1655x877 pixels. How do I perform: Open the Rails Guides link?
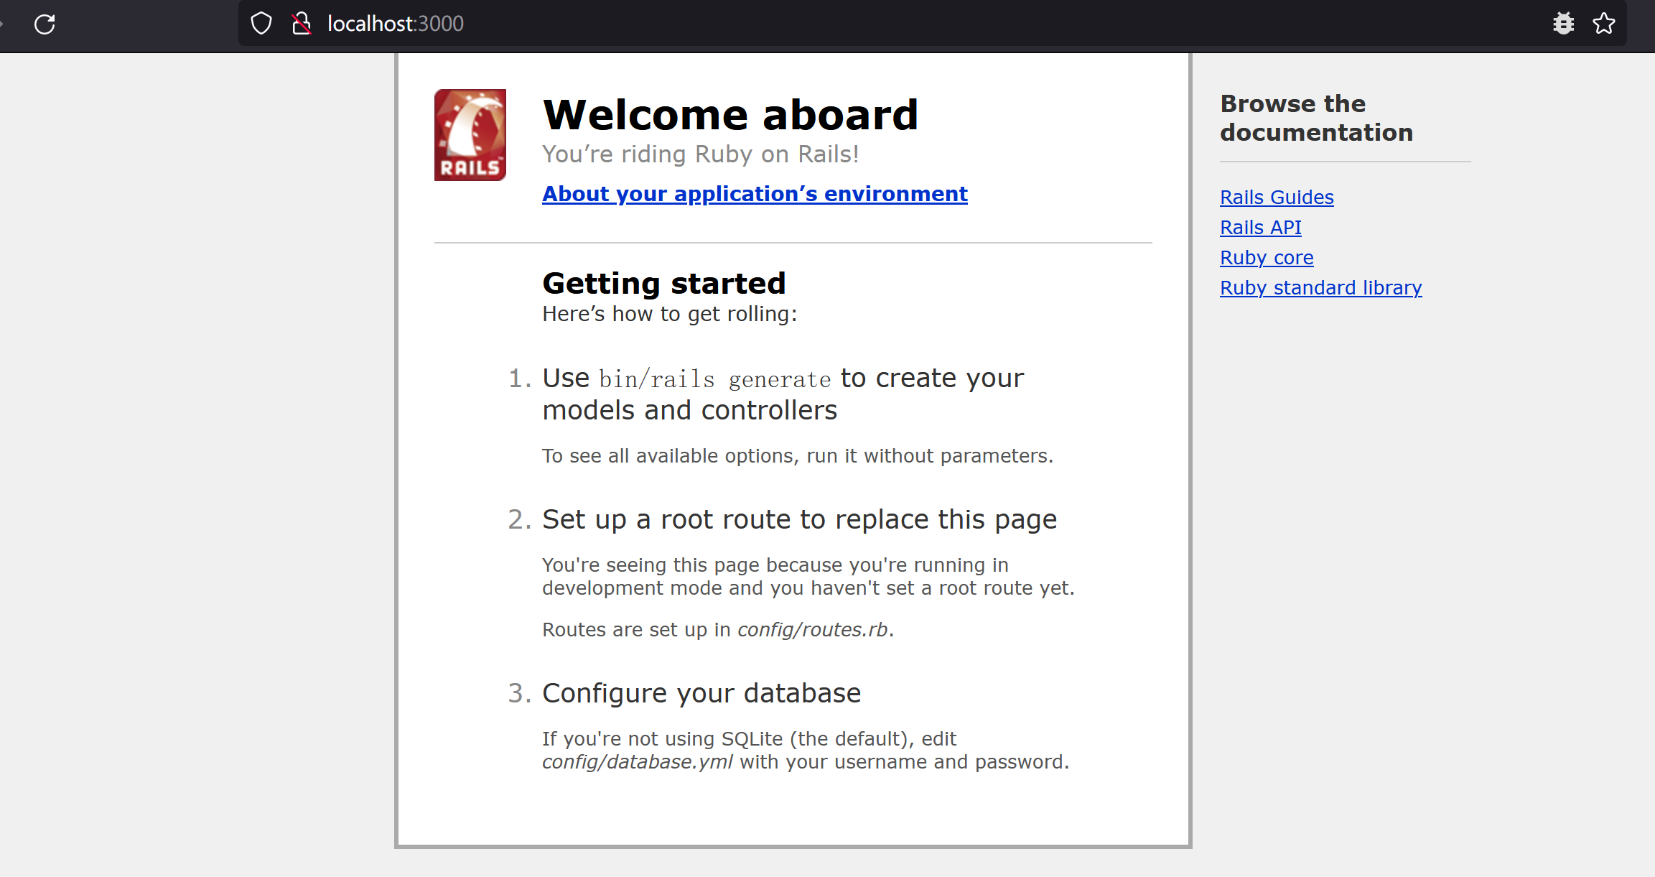click(x=1277, y=198)
